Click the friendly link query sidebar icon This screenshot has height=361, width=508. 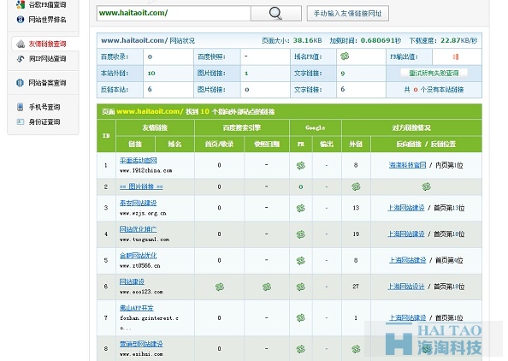point(21,44)
